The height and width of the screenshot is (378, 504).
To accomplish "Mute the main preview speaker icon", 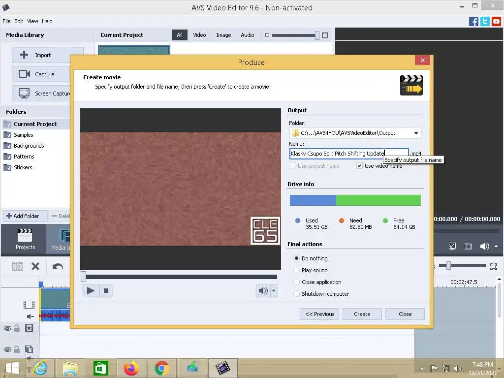I will click(484, 246).
